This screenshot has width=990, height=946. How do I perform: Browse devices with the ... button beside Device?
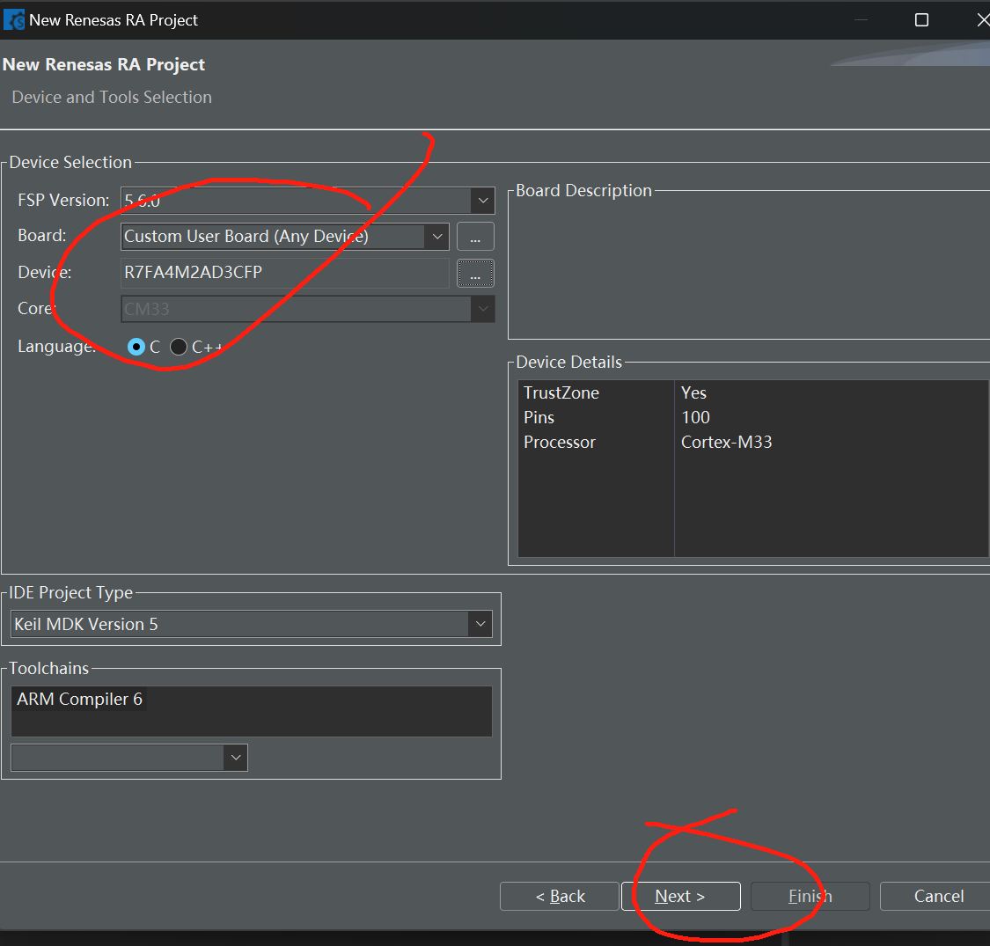475,273
